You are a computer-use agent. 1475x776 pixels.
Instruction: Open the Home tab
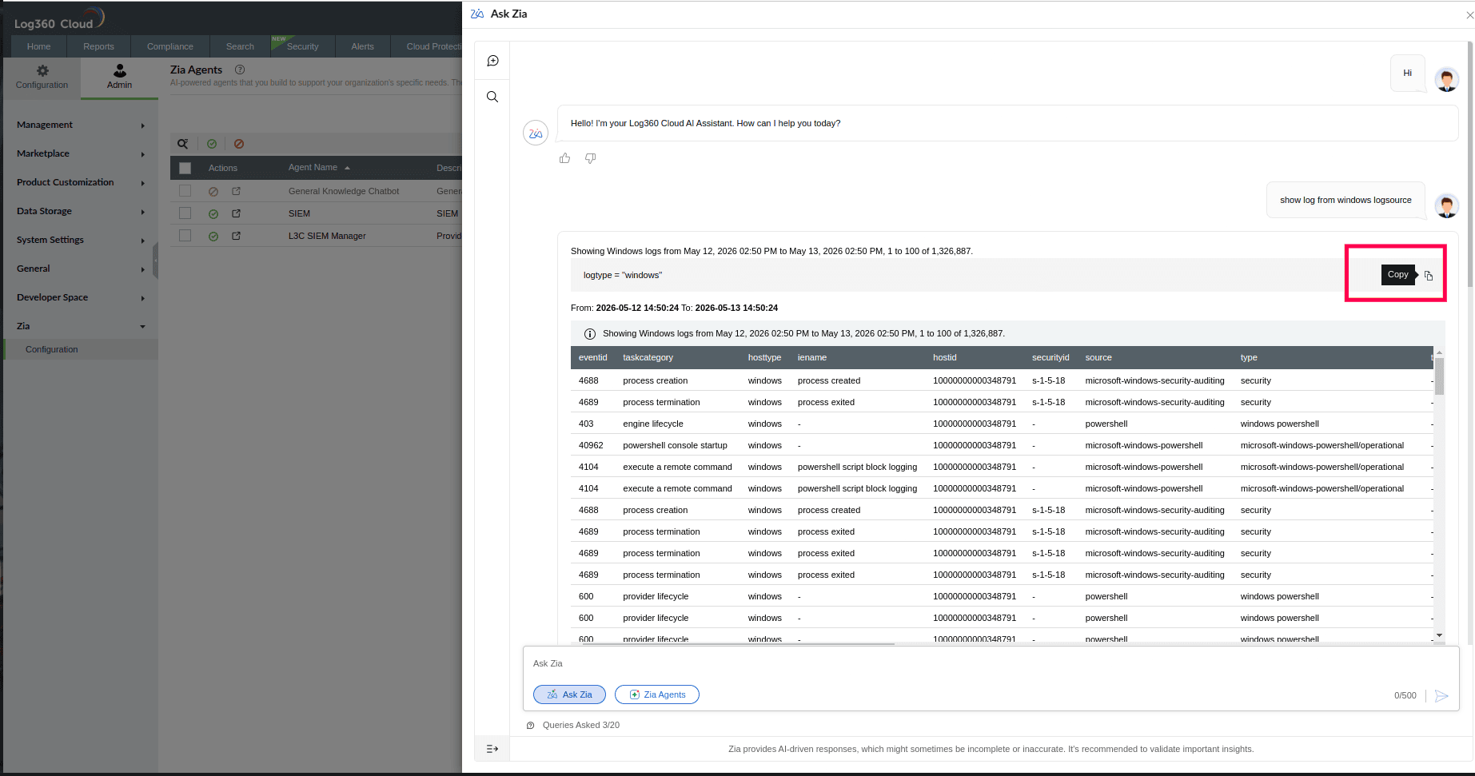[38, 46]
